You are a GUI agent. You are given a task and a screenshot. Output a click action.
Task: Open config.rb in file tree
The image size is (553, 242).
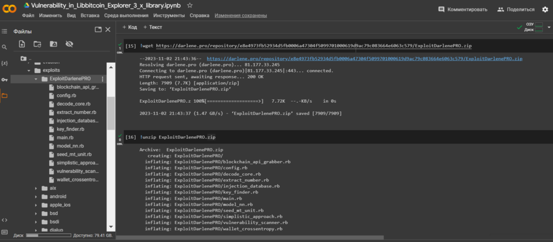click(x=66, y=96)
